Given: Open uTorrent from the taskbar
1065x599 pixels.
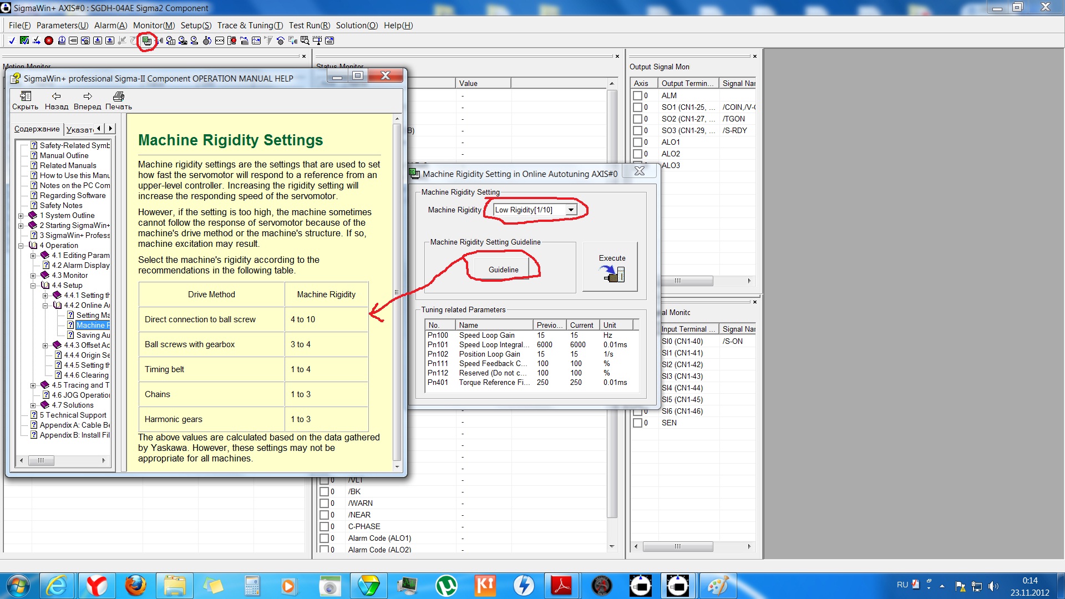Looking at the screenshot, I should [x=447, y=586].
